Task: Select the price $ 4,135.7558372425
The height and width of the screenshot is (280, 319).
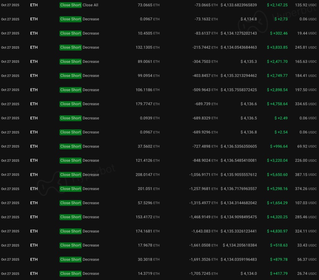Action: click(x=239, y=90)
